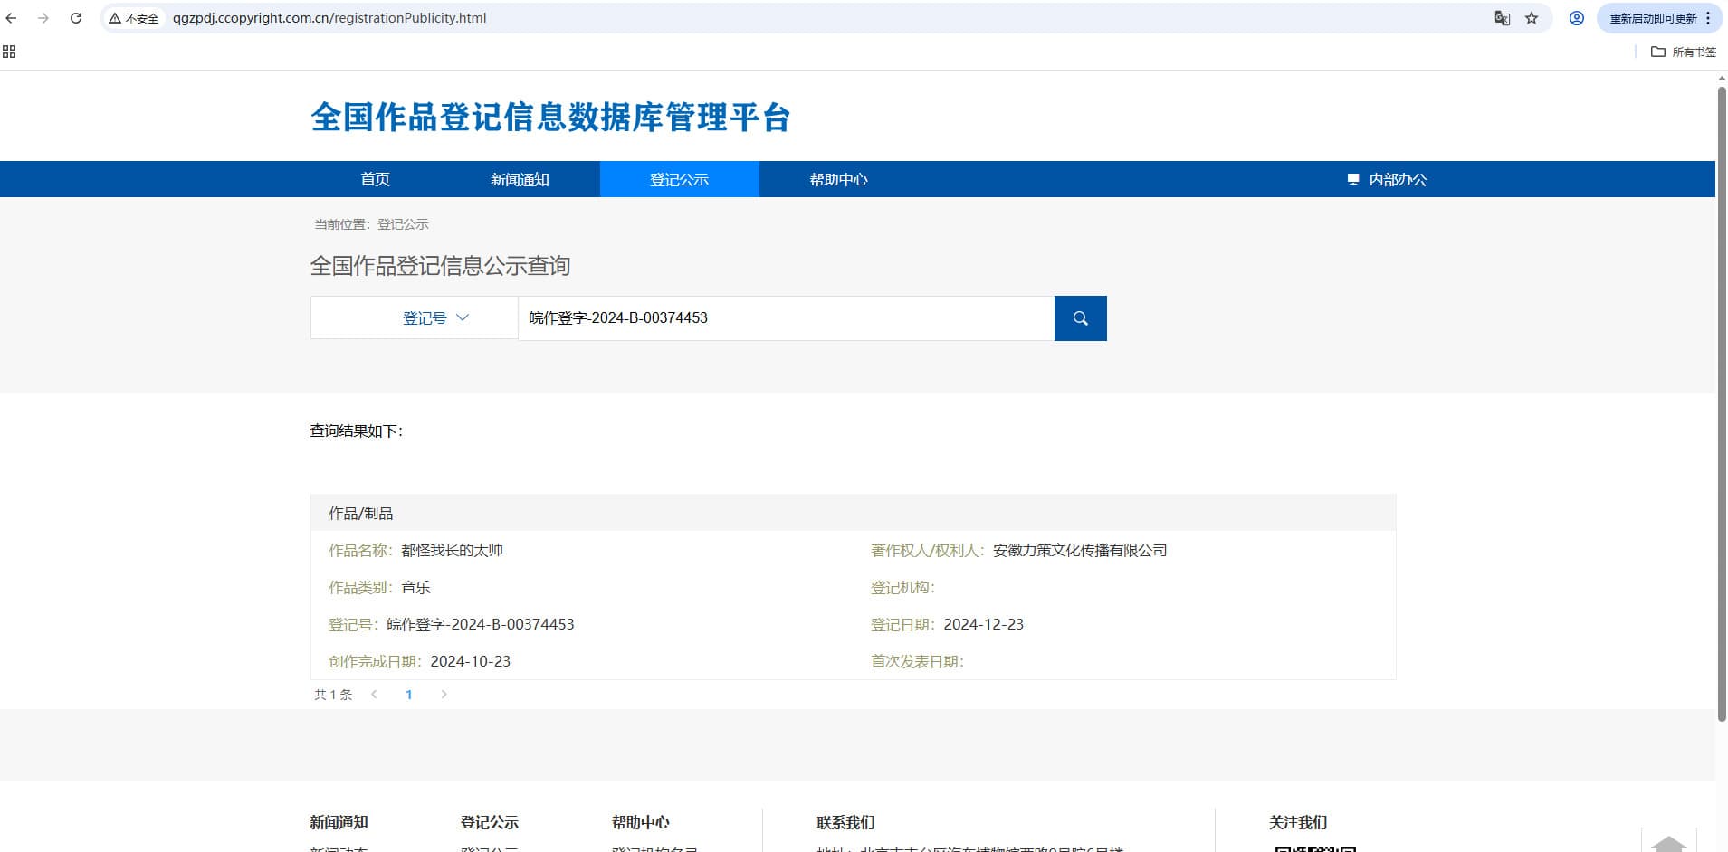Open the browser profile icon

pyautogui.click(x=1577, y=18)
